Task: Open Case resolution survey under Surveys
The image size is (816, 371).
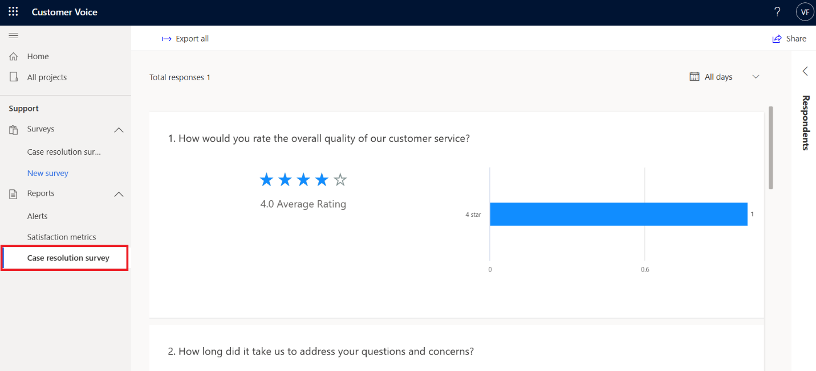Action: click(64, 152)
